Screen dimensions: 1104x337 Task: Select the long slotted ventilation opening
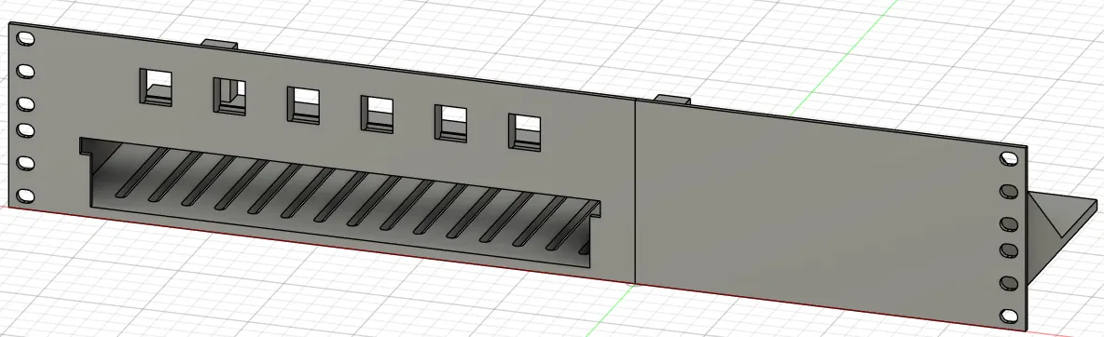pos(340,203)
